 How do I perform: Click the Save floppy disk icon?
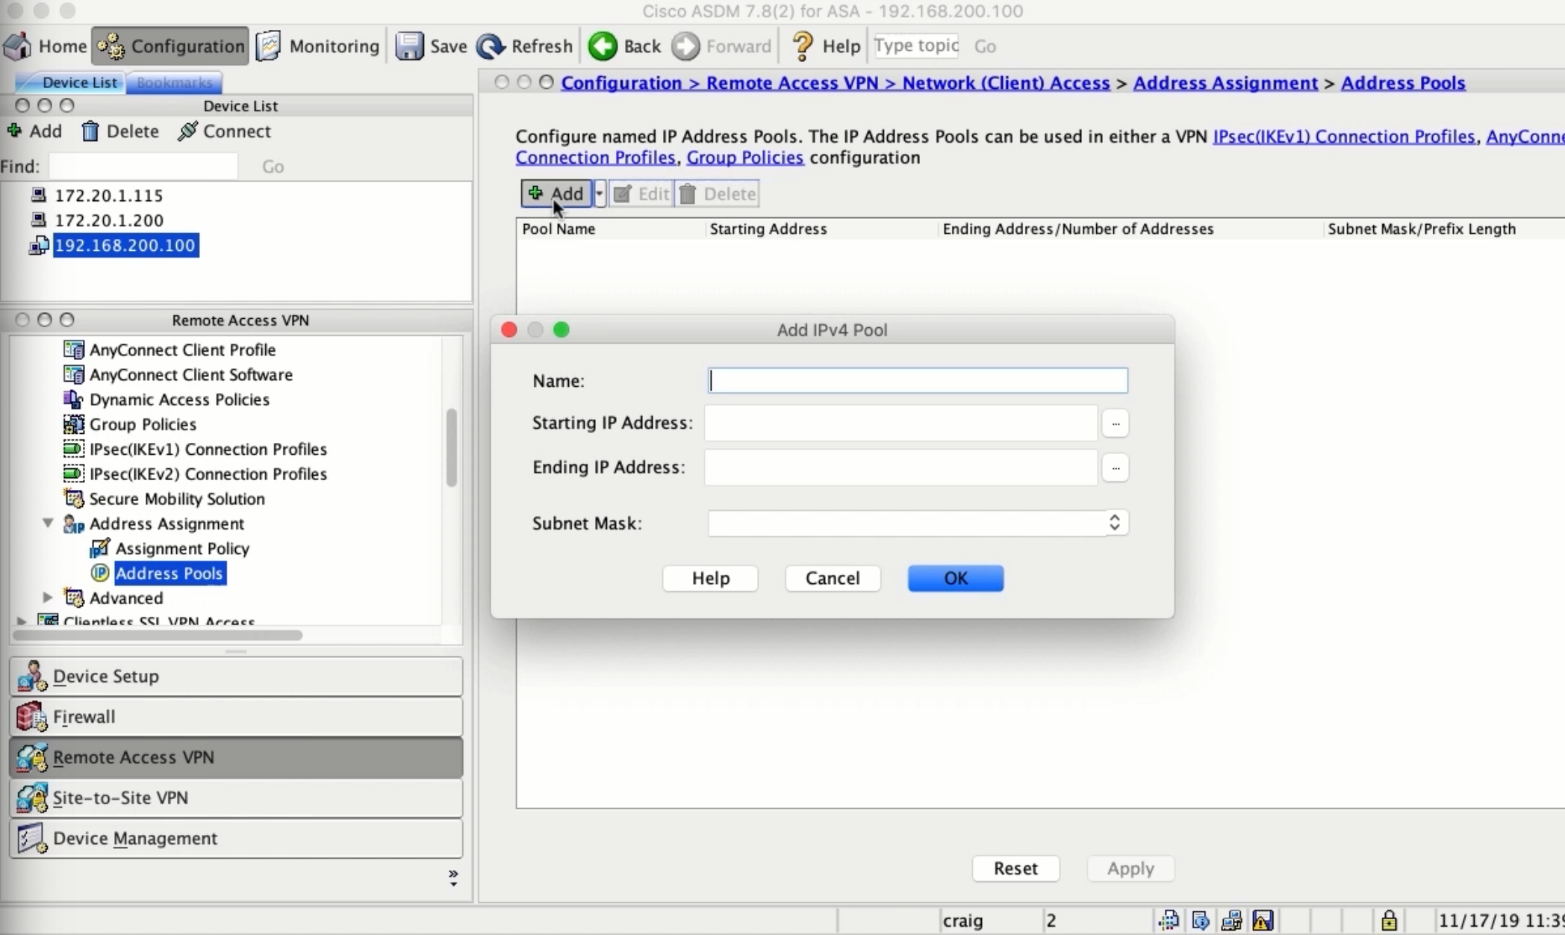tap(409, 46)
